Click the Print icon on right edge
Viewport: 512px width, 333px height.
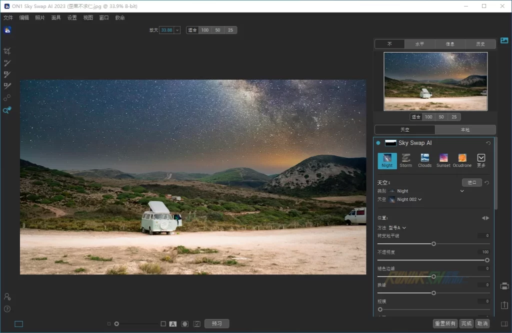click(504, 286)
